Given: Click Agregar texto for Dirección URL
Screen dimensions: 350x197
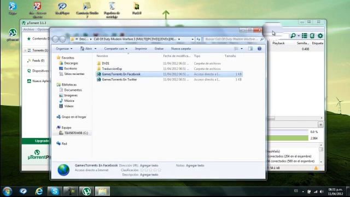Looking at the screenshot, I should tap(149, 165).
